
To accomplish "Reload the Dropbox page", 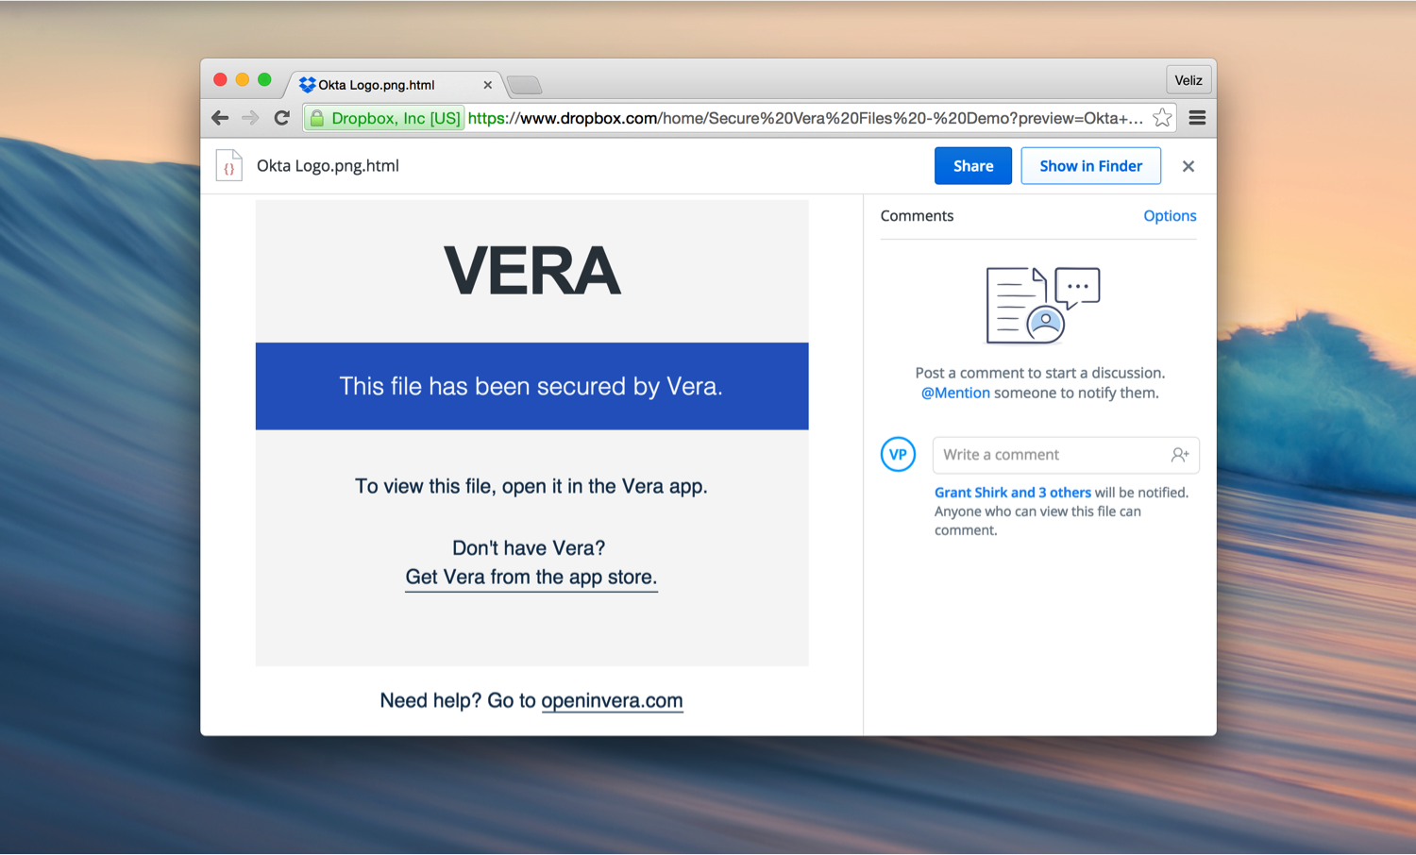I will coord(281,118).
